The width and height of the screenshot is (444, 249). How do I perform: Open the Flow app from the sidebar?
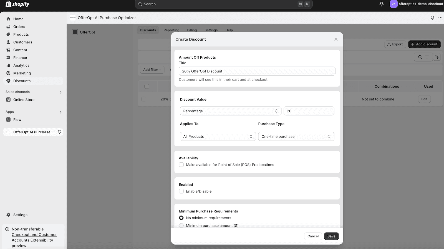pyautogui.click(x=17, y=120)
